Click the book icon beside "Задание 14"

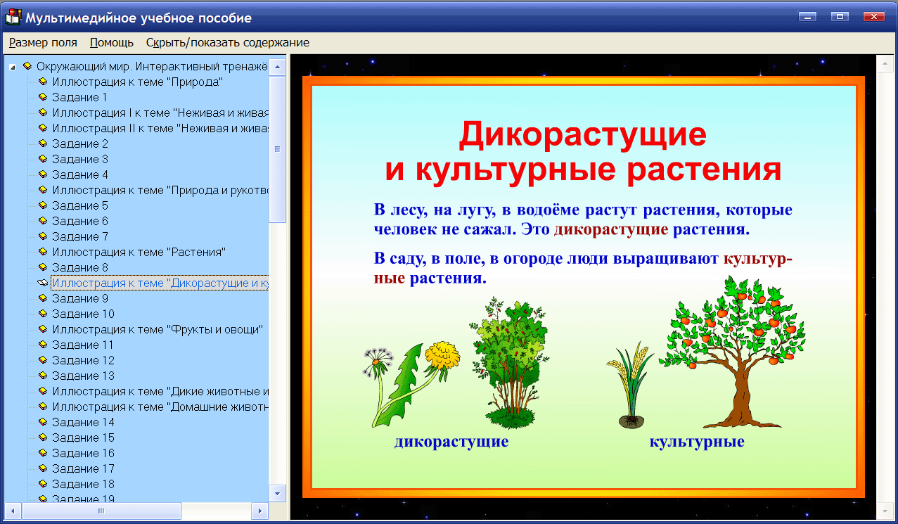click(x=42, y=422)
